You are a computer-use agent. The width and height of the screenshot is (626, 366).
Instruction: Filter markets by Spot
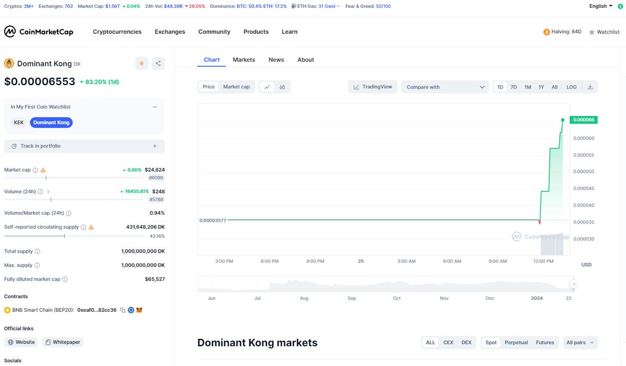coord(491,343)
